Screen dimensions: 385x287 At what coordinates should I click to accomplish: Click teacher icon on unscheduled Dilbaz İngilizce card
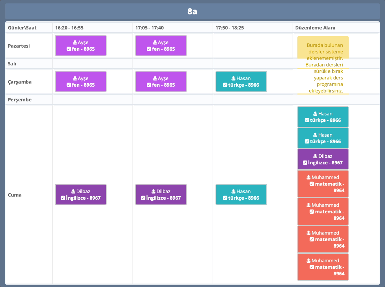point(316,156)
